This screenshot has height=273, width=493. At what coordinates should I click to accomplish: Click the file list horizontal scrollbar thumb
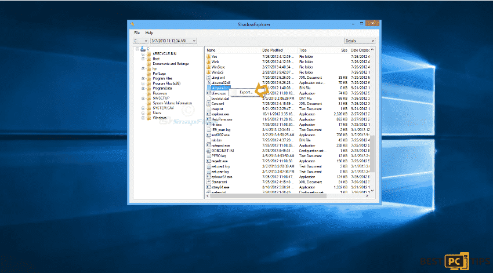pyautogui.click(x=268, y=196)
